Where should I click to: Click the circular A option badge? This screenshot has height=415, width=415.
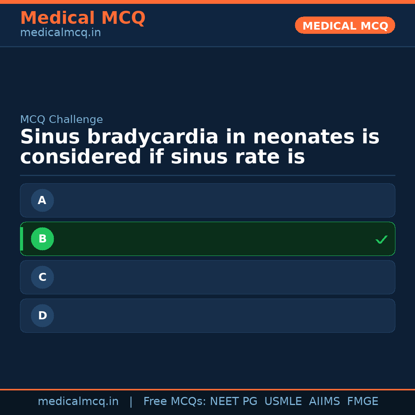click(x=42, y=200)
